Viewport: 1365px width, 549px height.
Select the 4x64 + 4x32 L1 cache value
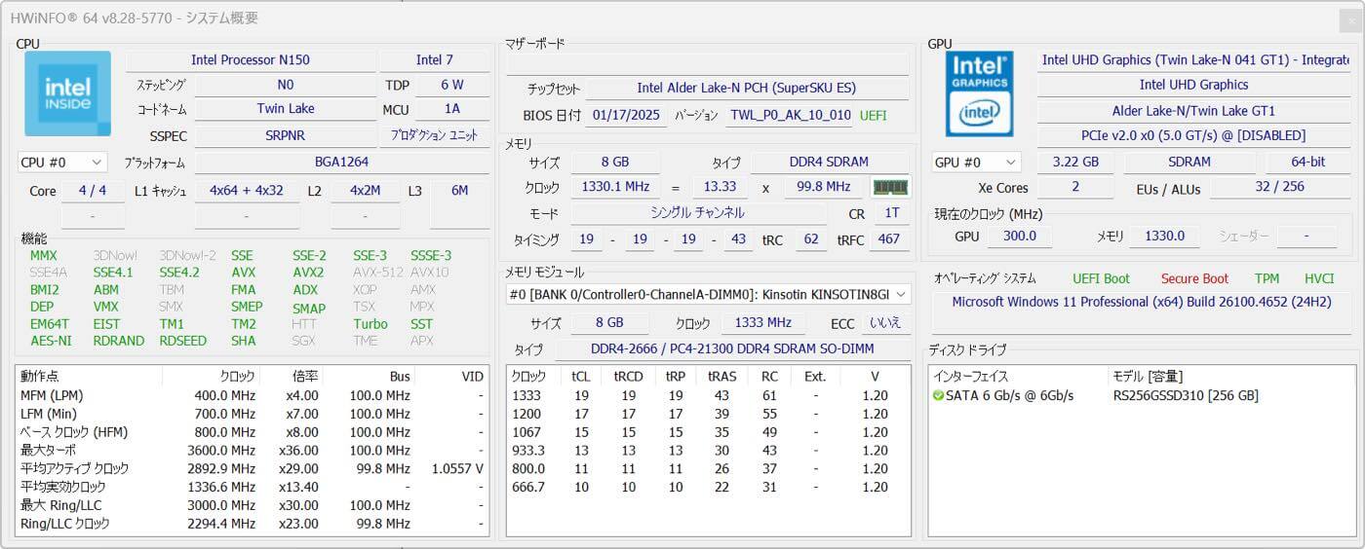click(246, 191)
